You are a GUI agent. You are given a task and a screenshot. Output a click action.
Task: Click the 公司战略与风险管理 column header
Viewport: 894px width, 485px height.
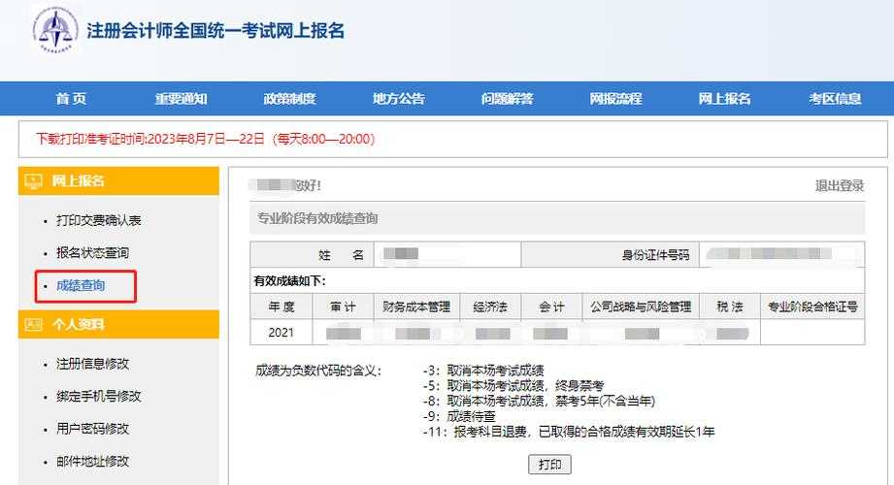point(641,307)
